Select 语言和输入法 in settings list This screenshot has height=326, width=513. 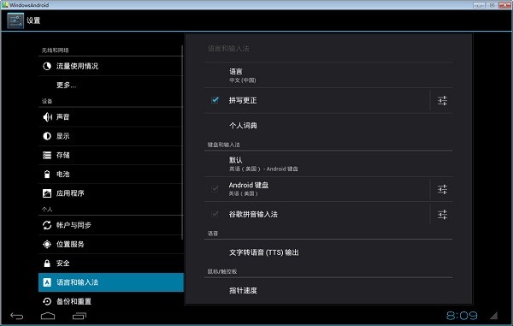tap(111, 282)
